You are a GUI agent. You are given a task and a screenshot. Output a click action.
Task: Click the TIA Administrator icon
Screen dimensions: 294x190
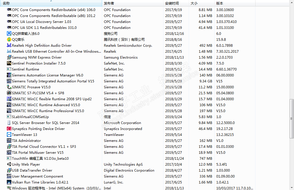[9, 140]
